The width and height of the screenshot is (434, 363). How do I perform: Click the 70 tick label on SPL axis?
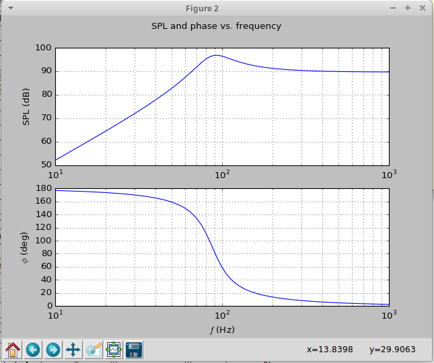point(46,118)
